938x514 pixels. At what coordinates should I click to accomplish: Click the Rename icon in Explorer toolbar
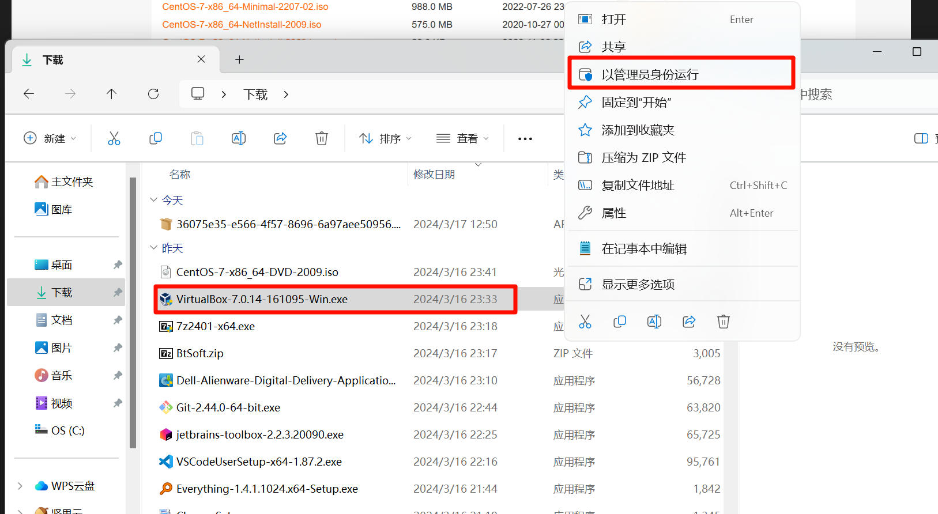(239, 138)
